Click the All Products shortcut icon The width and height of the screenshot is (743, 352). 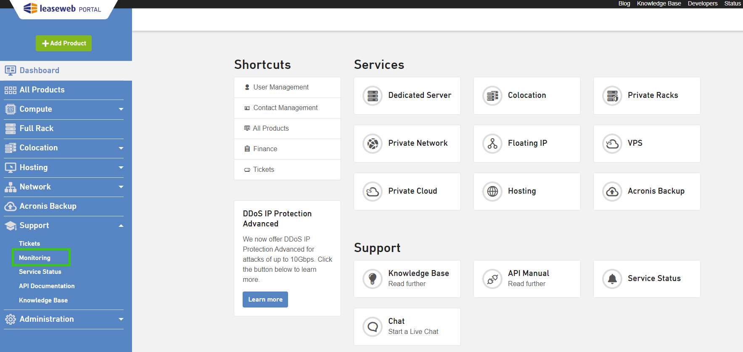[x=247, y=129]
